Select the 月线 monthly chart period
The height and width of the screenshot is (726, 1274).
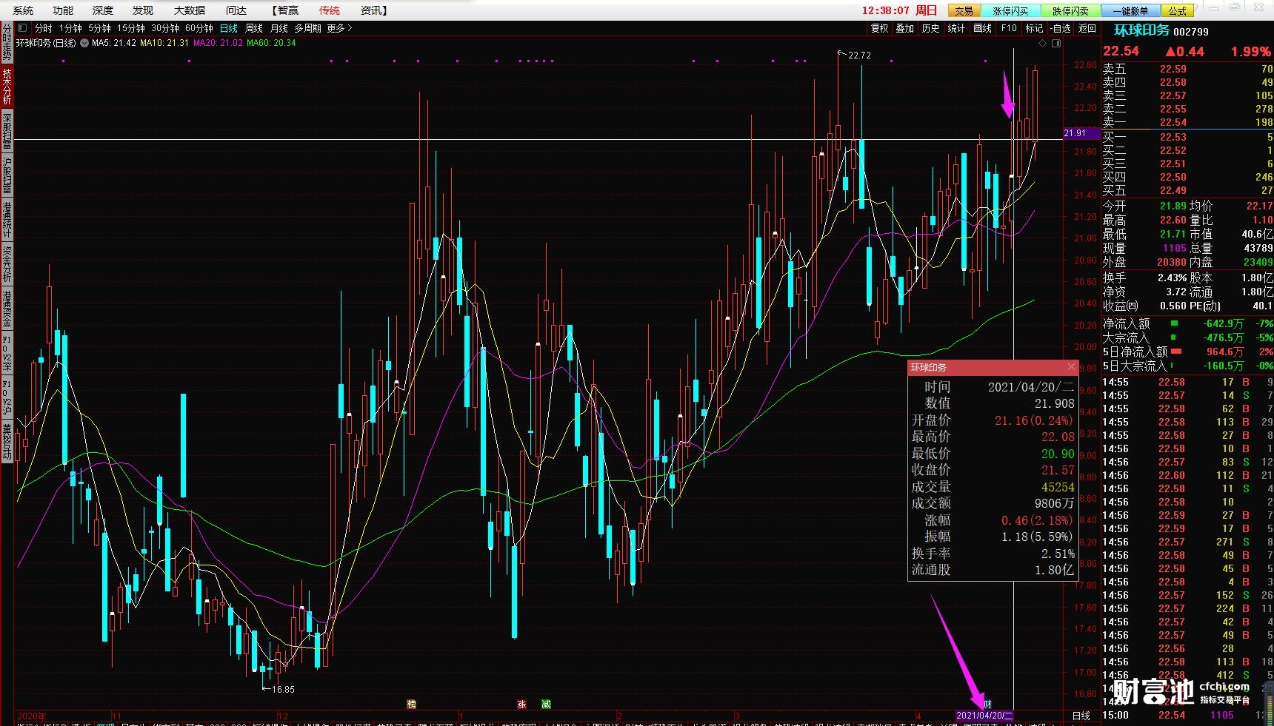coord(279,28)
